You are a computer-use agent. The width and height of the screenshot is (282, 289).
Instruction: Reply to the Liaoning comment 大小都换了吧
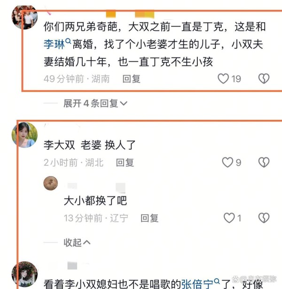click(x=149, y=218)
